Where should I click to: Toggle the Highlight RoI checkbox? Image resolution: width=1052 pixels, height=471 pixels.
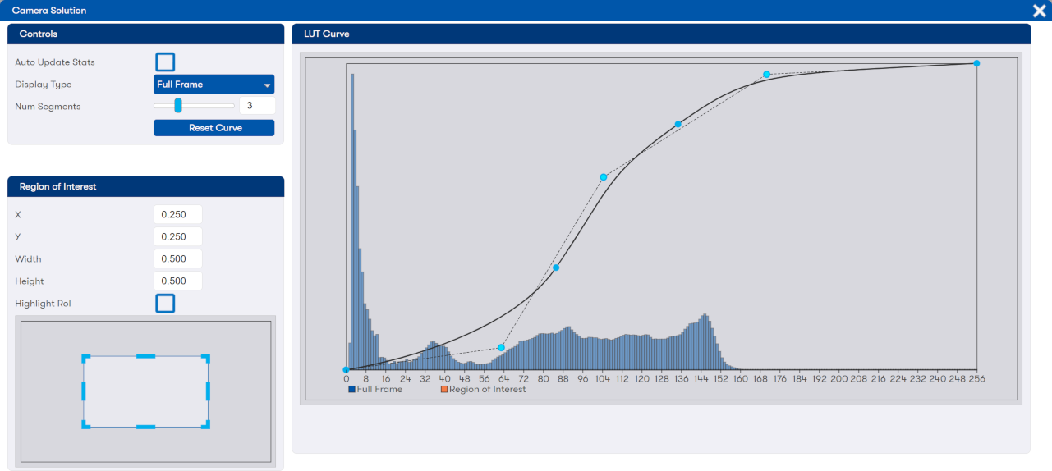[x=165, y=304]
